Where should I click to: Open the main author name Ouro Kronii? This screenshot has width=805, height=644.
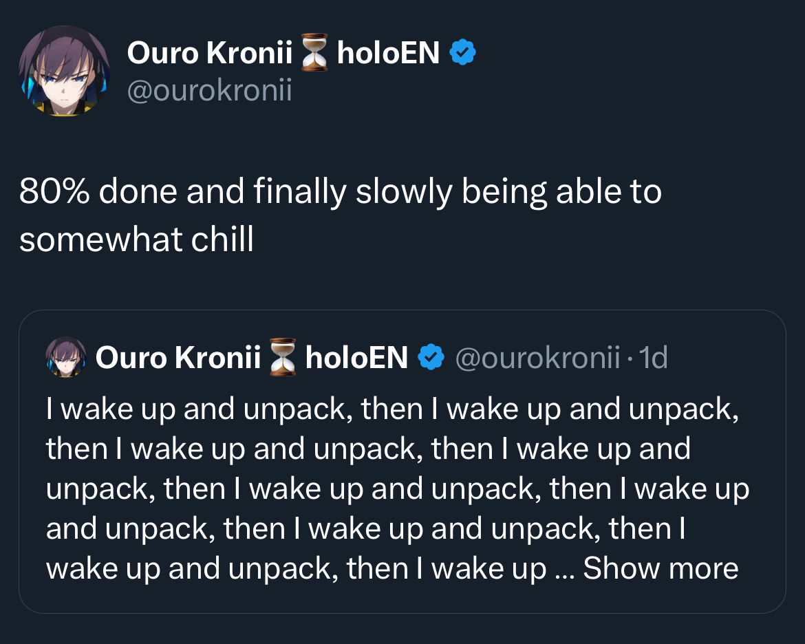point(209,52)
